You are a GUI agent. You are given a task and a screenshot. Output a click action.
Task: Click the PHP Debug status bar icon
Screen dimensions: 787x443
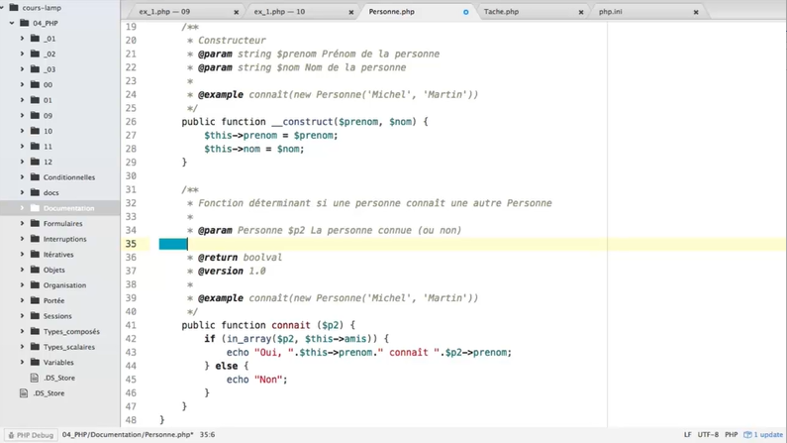[x=11, y=435]
